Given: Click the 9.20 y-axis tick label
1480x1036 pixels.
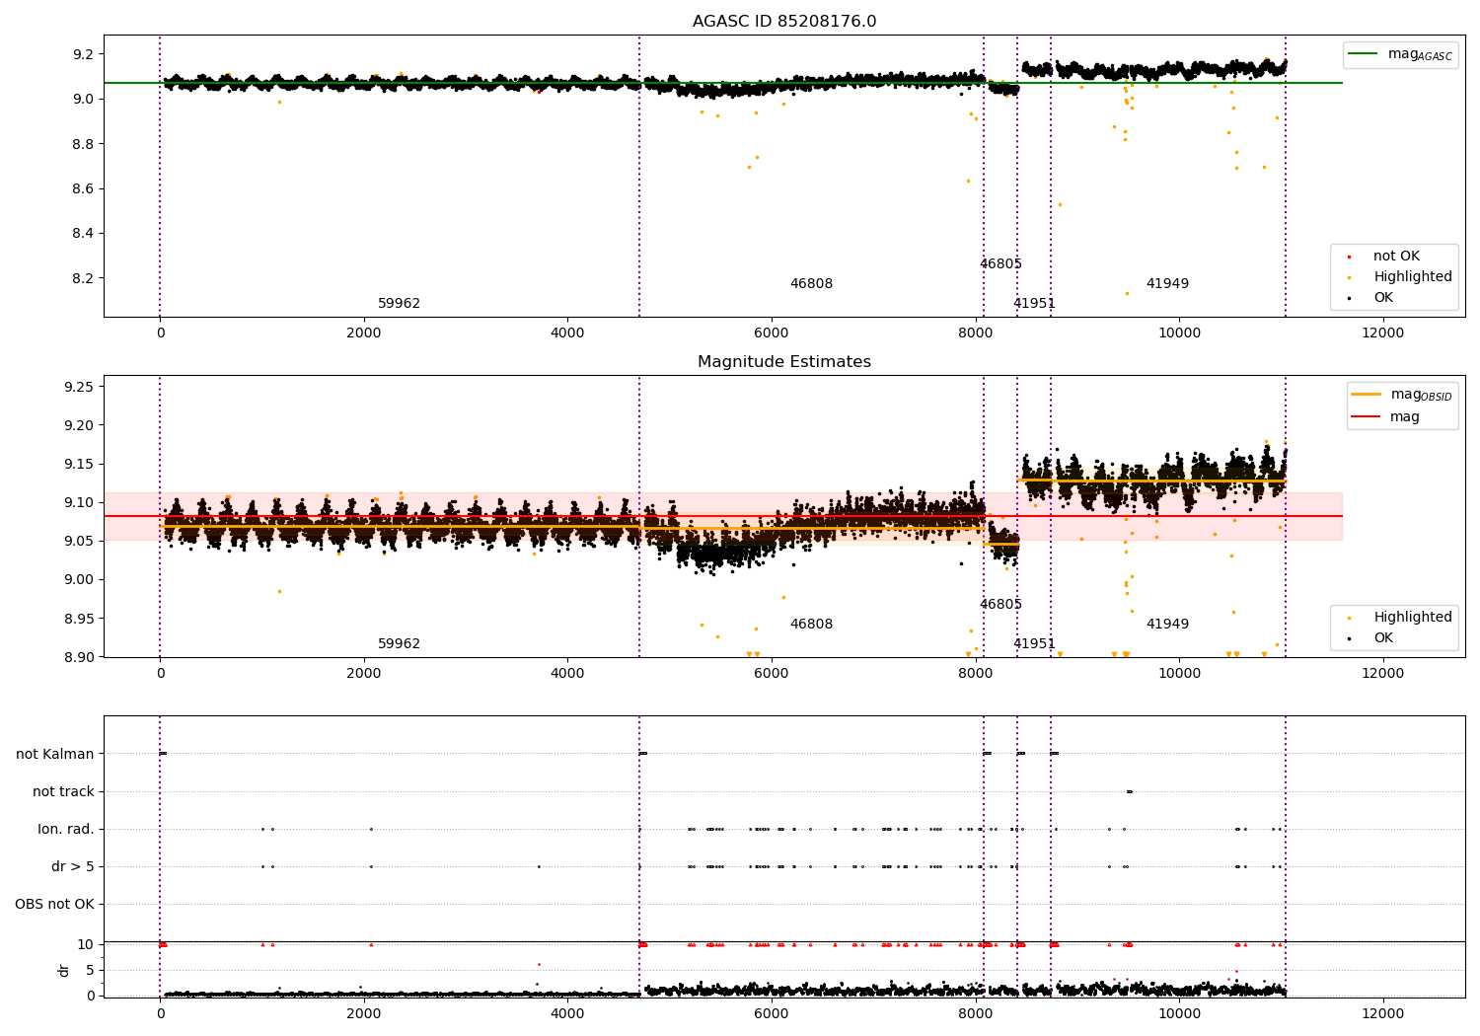Looking at the screenshot, I should coord(79,425).
